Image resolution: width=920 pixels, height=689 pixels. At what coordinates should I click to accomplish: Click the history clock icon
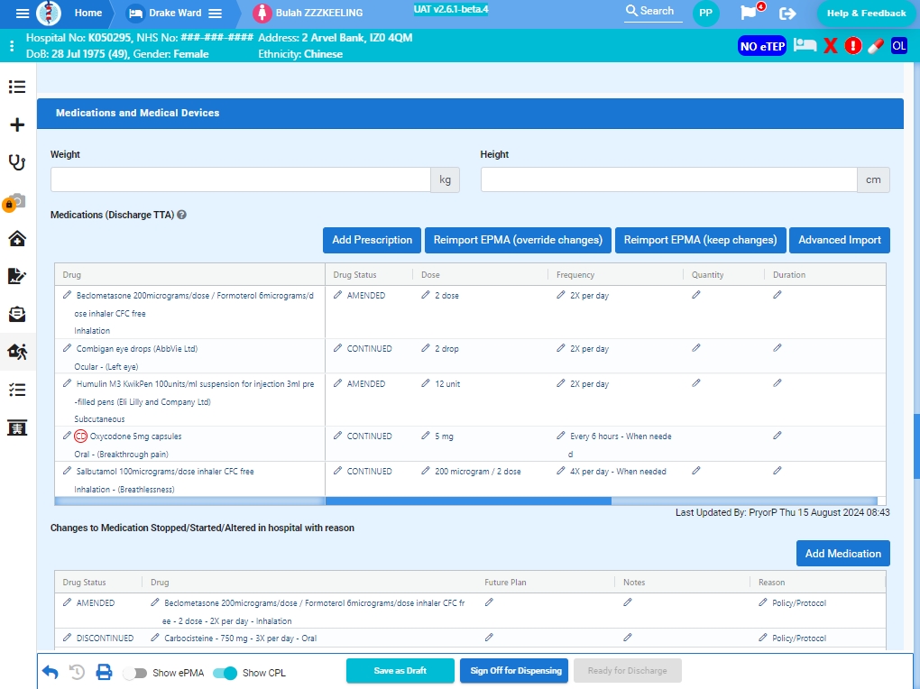tap(77, 672)
